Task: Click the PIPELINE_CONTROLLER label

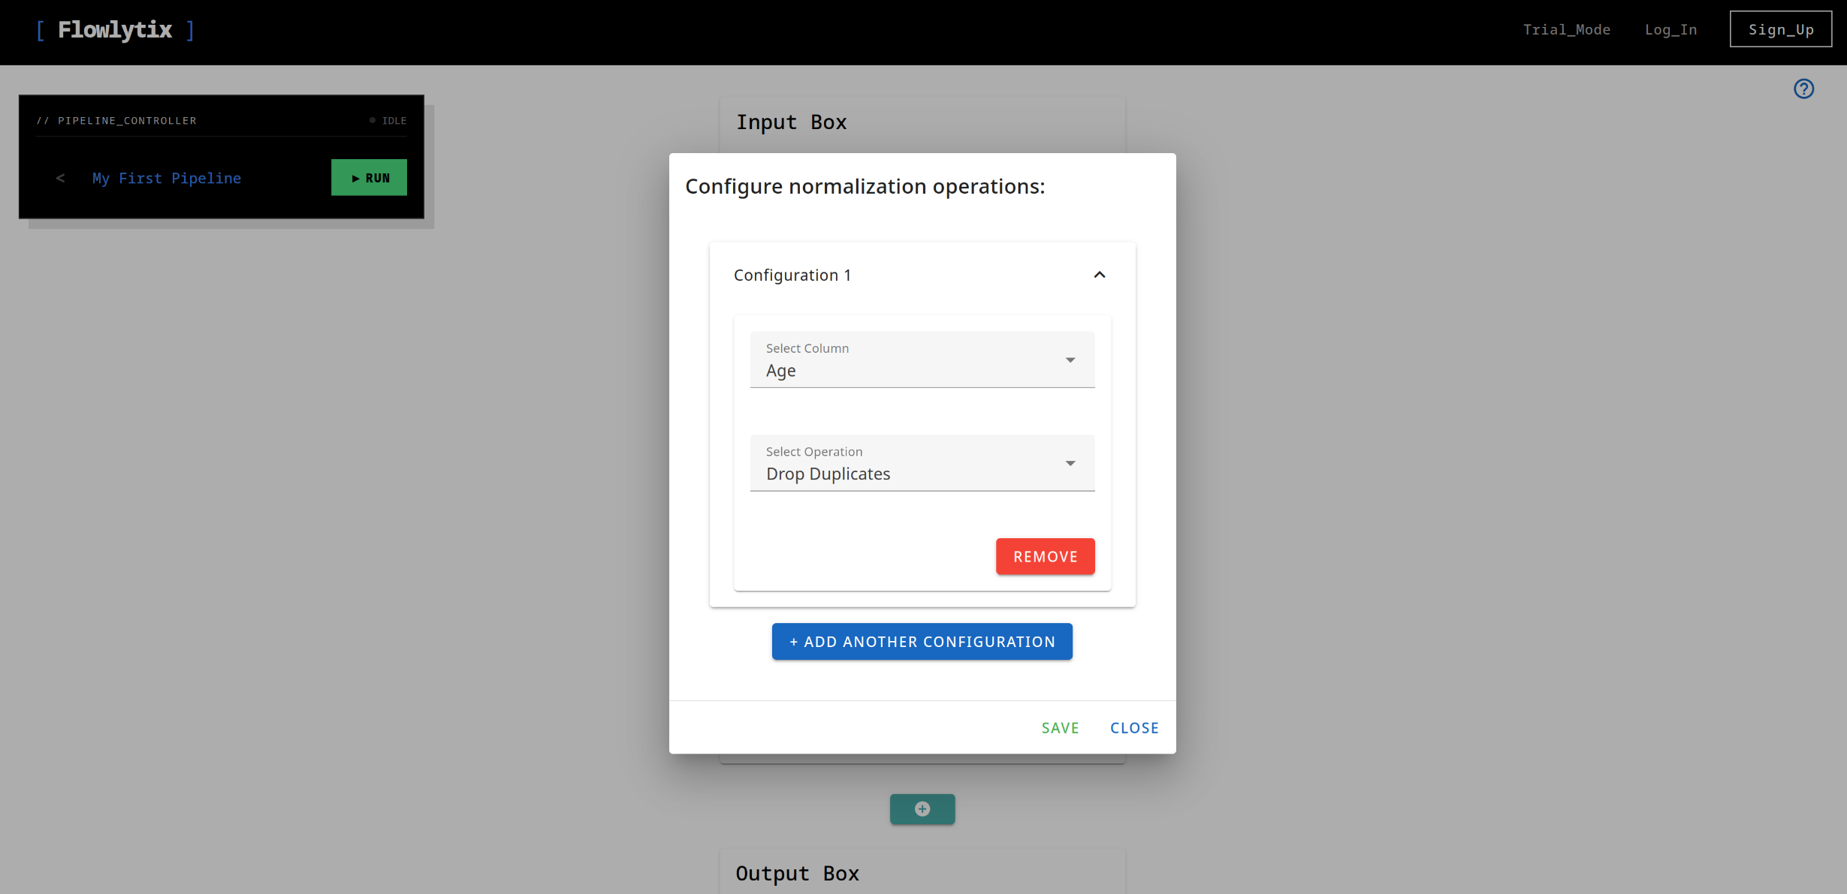Action: click(116, 121)
